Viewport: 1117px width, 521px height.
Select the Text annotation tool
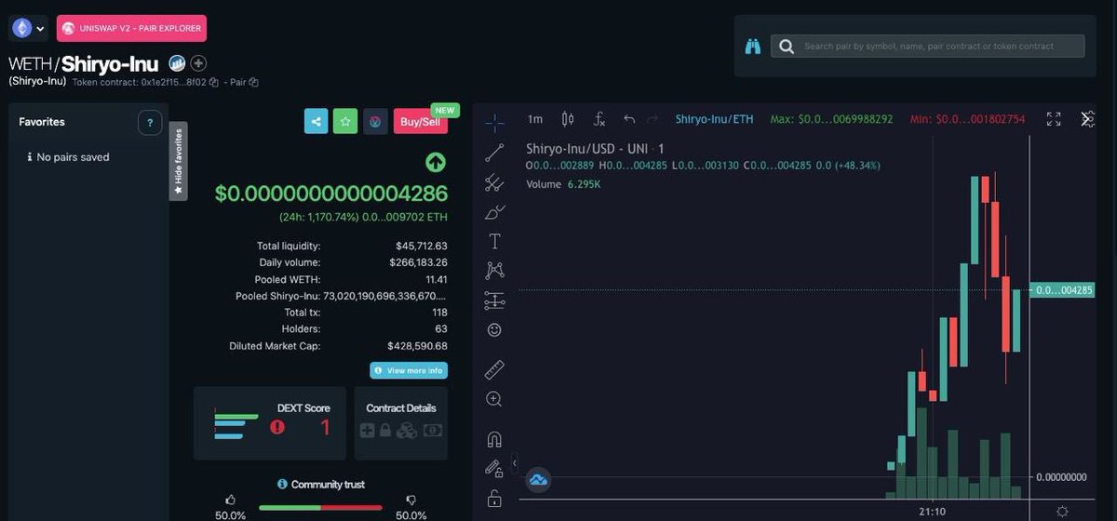pos(494,242)
